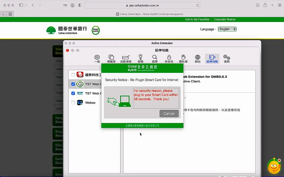
Task: Cancel the smart card security notice
Action: click(x=169, y=114)
